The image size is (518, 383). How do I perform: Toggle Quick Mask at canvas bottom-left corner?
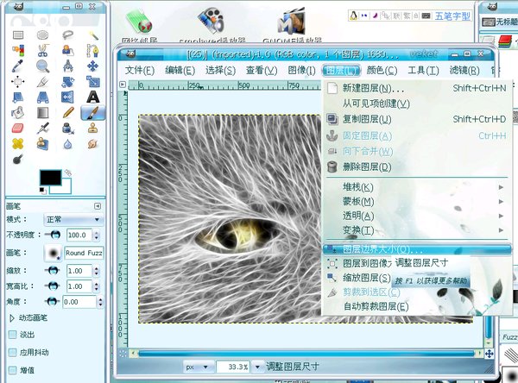tap(123, 354)
